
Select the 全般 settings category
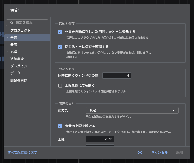click(27, 38)
